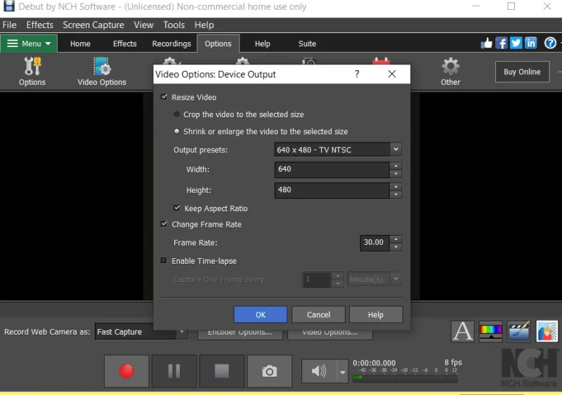Open the Help menu in menu bar
Image resolution: width=562 pixels, height=395 pixels.
[x=204, y=25]
